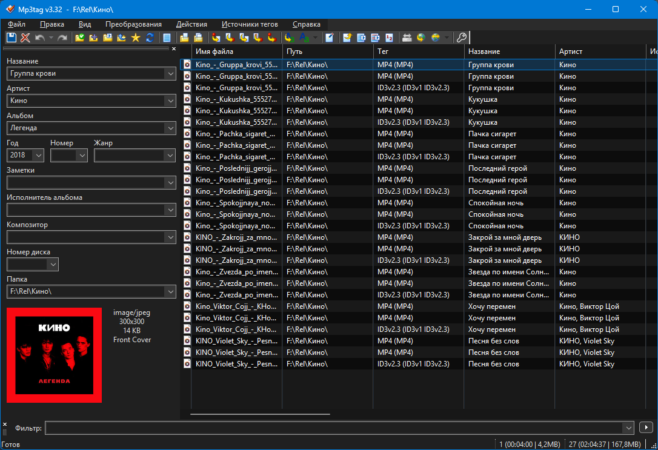Click the horizontal scrollbar under the file list
Viewport: 658px width, 450px height.
(x=260, y=414)
